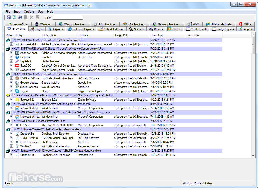Click the StartCC ATI entry icon

click(x=17, y=66)
